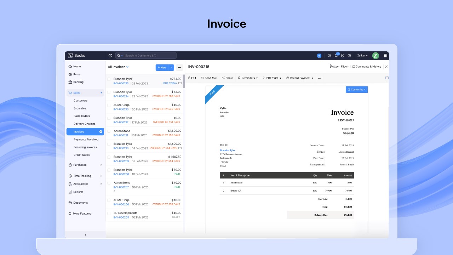Click the Books logo
453x255 pixels.
coord(76,56)
